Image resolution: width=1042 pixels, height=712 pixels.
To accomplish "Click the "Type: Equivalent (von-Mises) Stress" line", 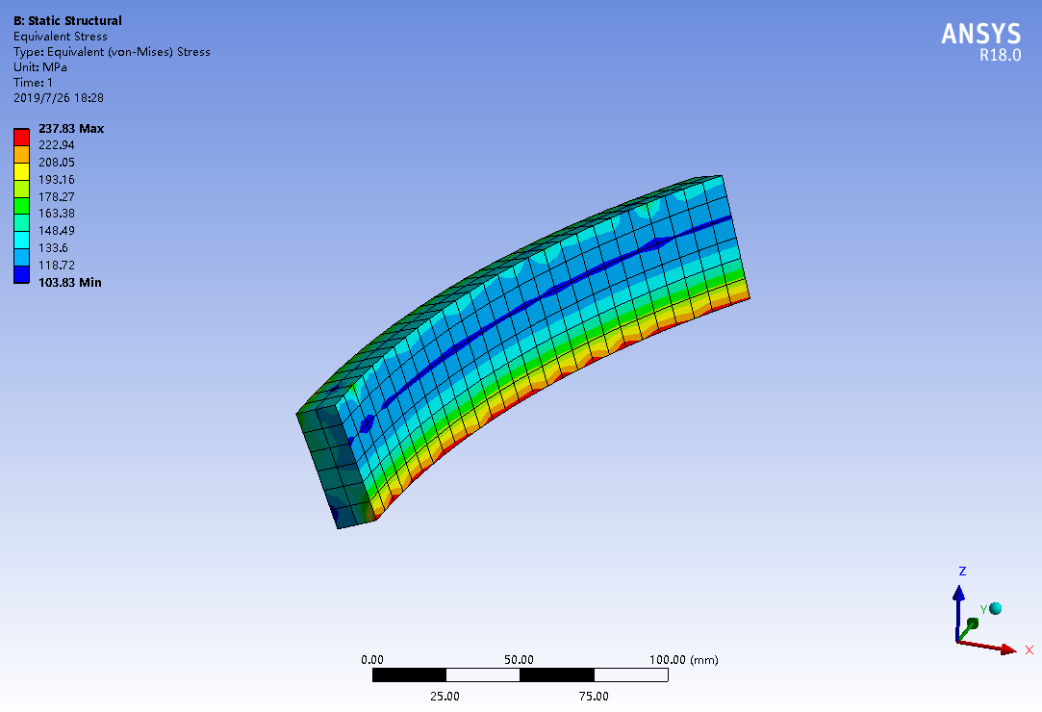I will tap(112, 52).
